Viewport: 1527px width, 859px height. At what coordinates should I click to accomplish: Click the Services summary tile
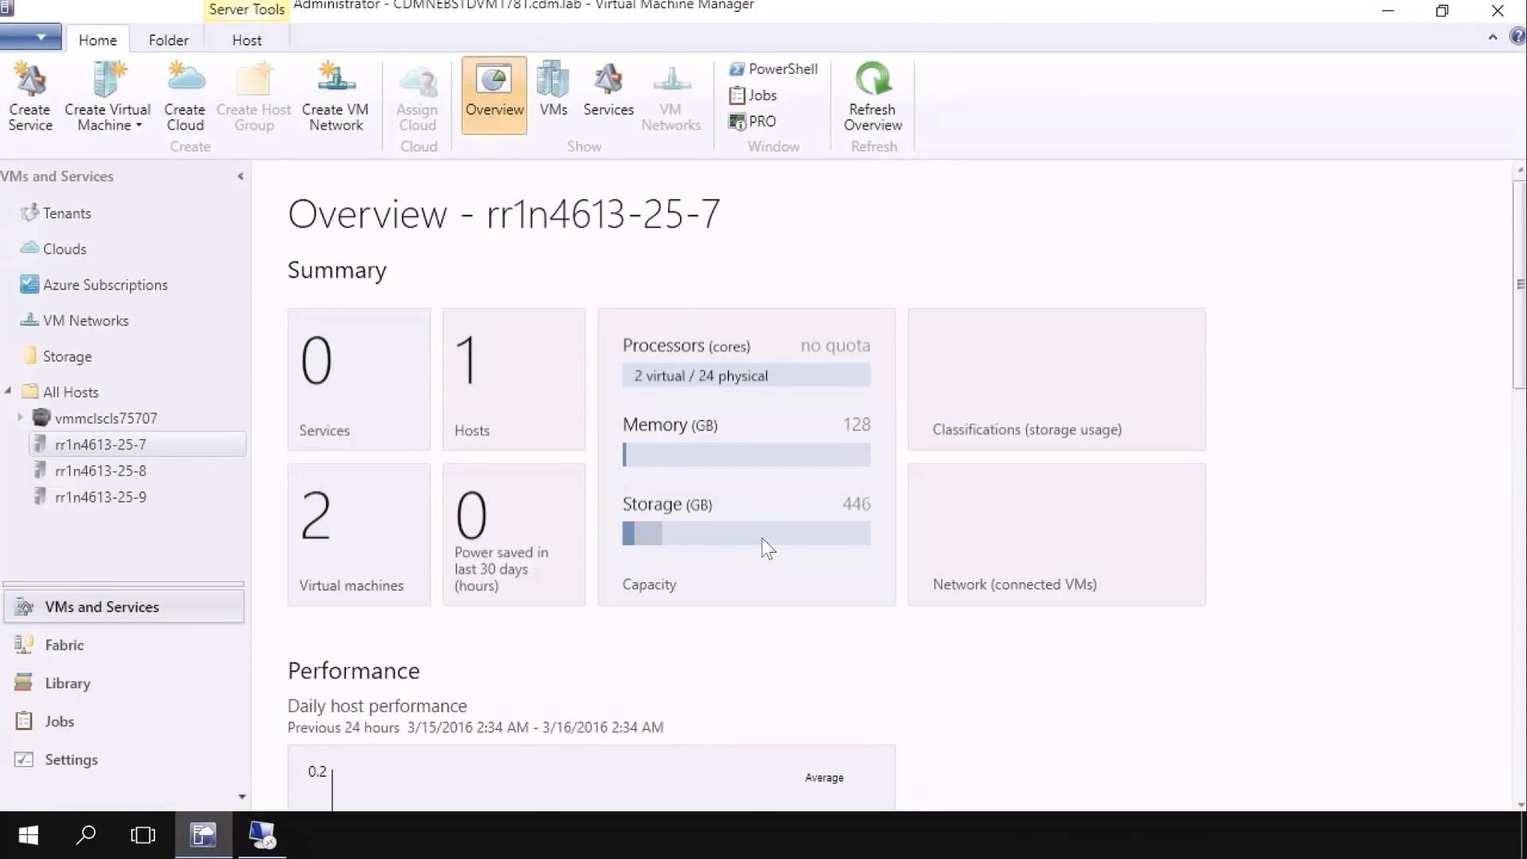[x=359, y=379]
